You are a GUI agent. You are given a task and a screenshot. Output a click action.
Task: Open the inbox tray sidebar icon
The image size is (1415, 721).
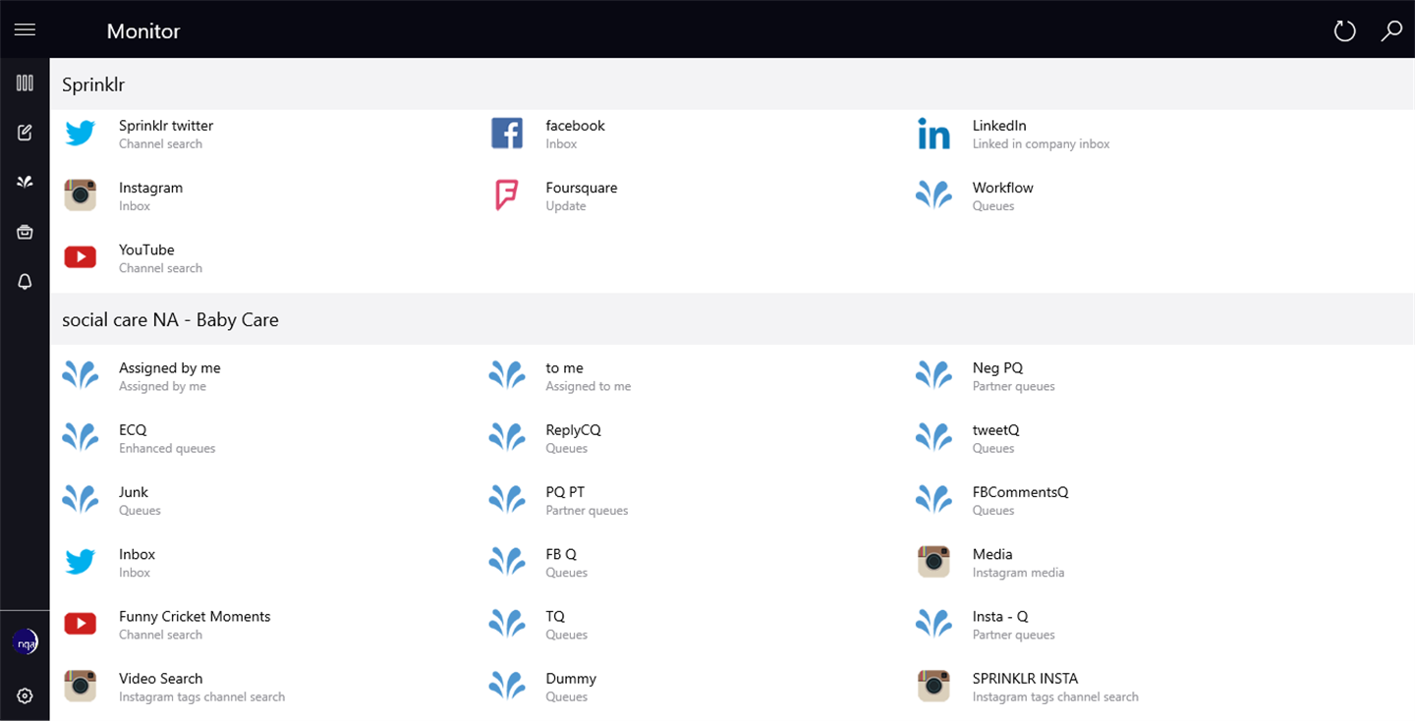25,232
